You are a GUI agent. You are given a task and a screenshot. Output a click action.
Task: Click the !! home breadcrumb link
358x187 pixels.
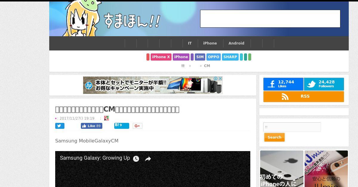click(183, 66)
